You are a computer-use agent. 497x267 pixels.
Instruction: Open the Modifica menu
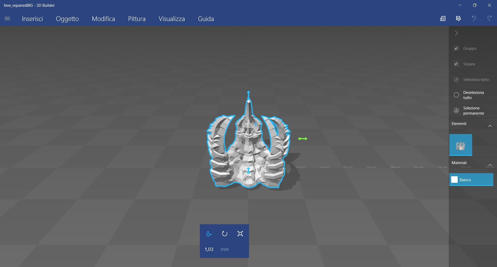103,19
